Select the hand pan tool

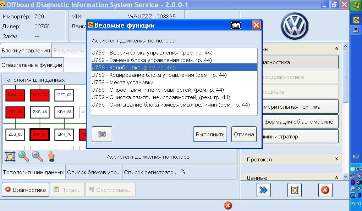click(51, 156)
